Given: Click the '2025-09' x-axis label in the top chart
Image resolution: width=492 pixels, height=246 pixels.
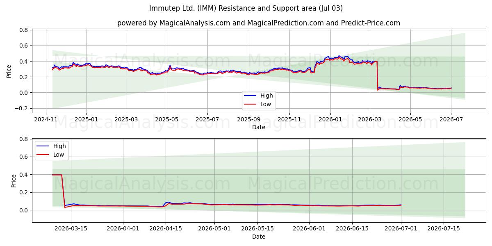Looking at the screenshot, I should click(249, 119).
